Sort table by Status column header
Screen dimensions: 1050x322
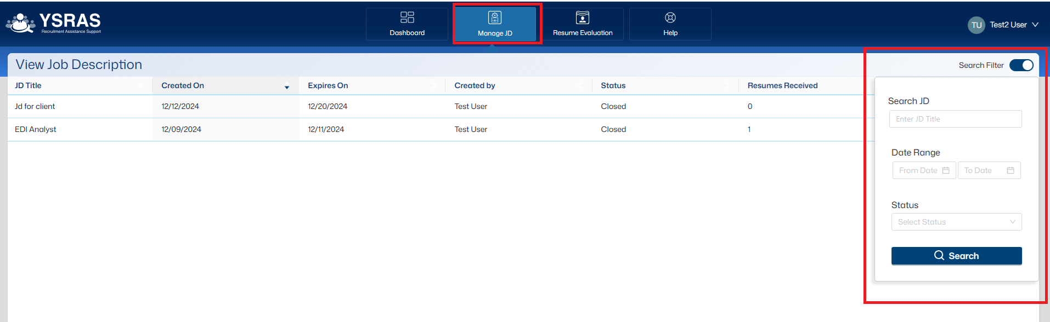[x=613, y=85]
